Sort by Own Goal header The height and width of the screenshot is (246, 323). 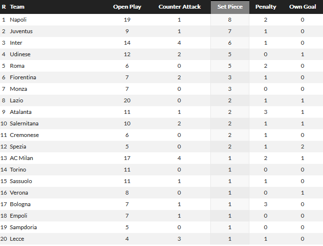[x=302, y=7]
